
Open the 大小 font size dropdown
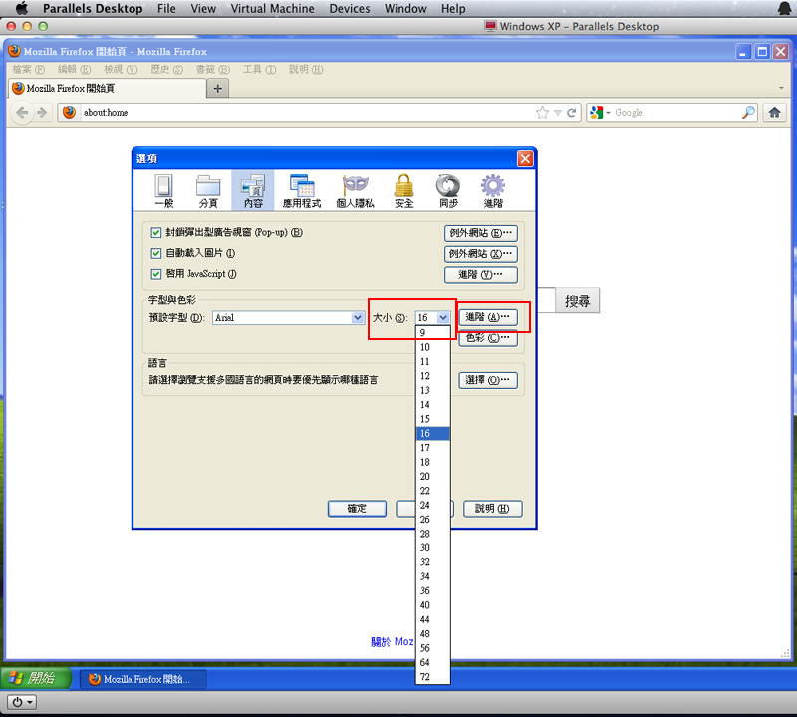(438, 317)
